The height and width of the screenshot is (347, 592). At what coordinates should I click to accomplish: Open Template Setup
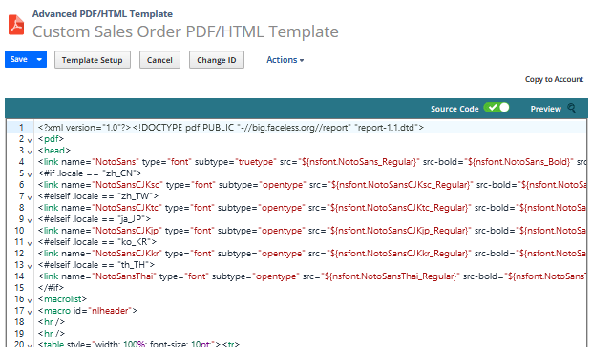tap(92, 60)
